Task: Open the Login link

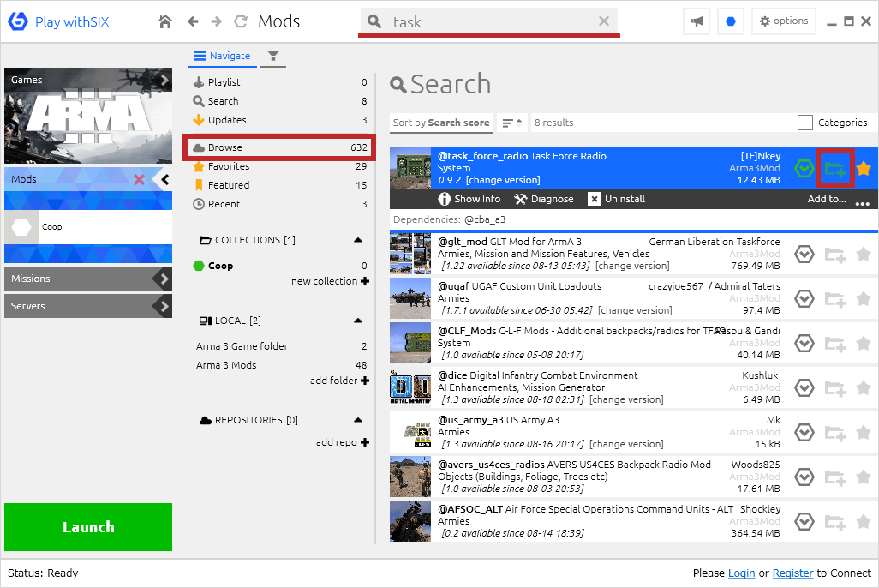Action: click(741, 573)
